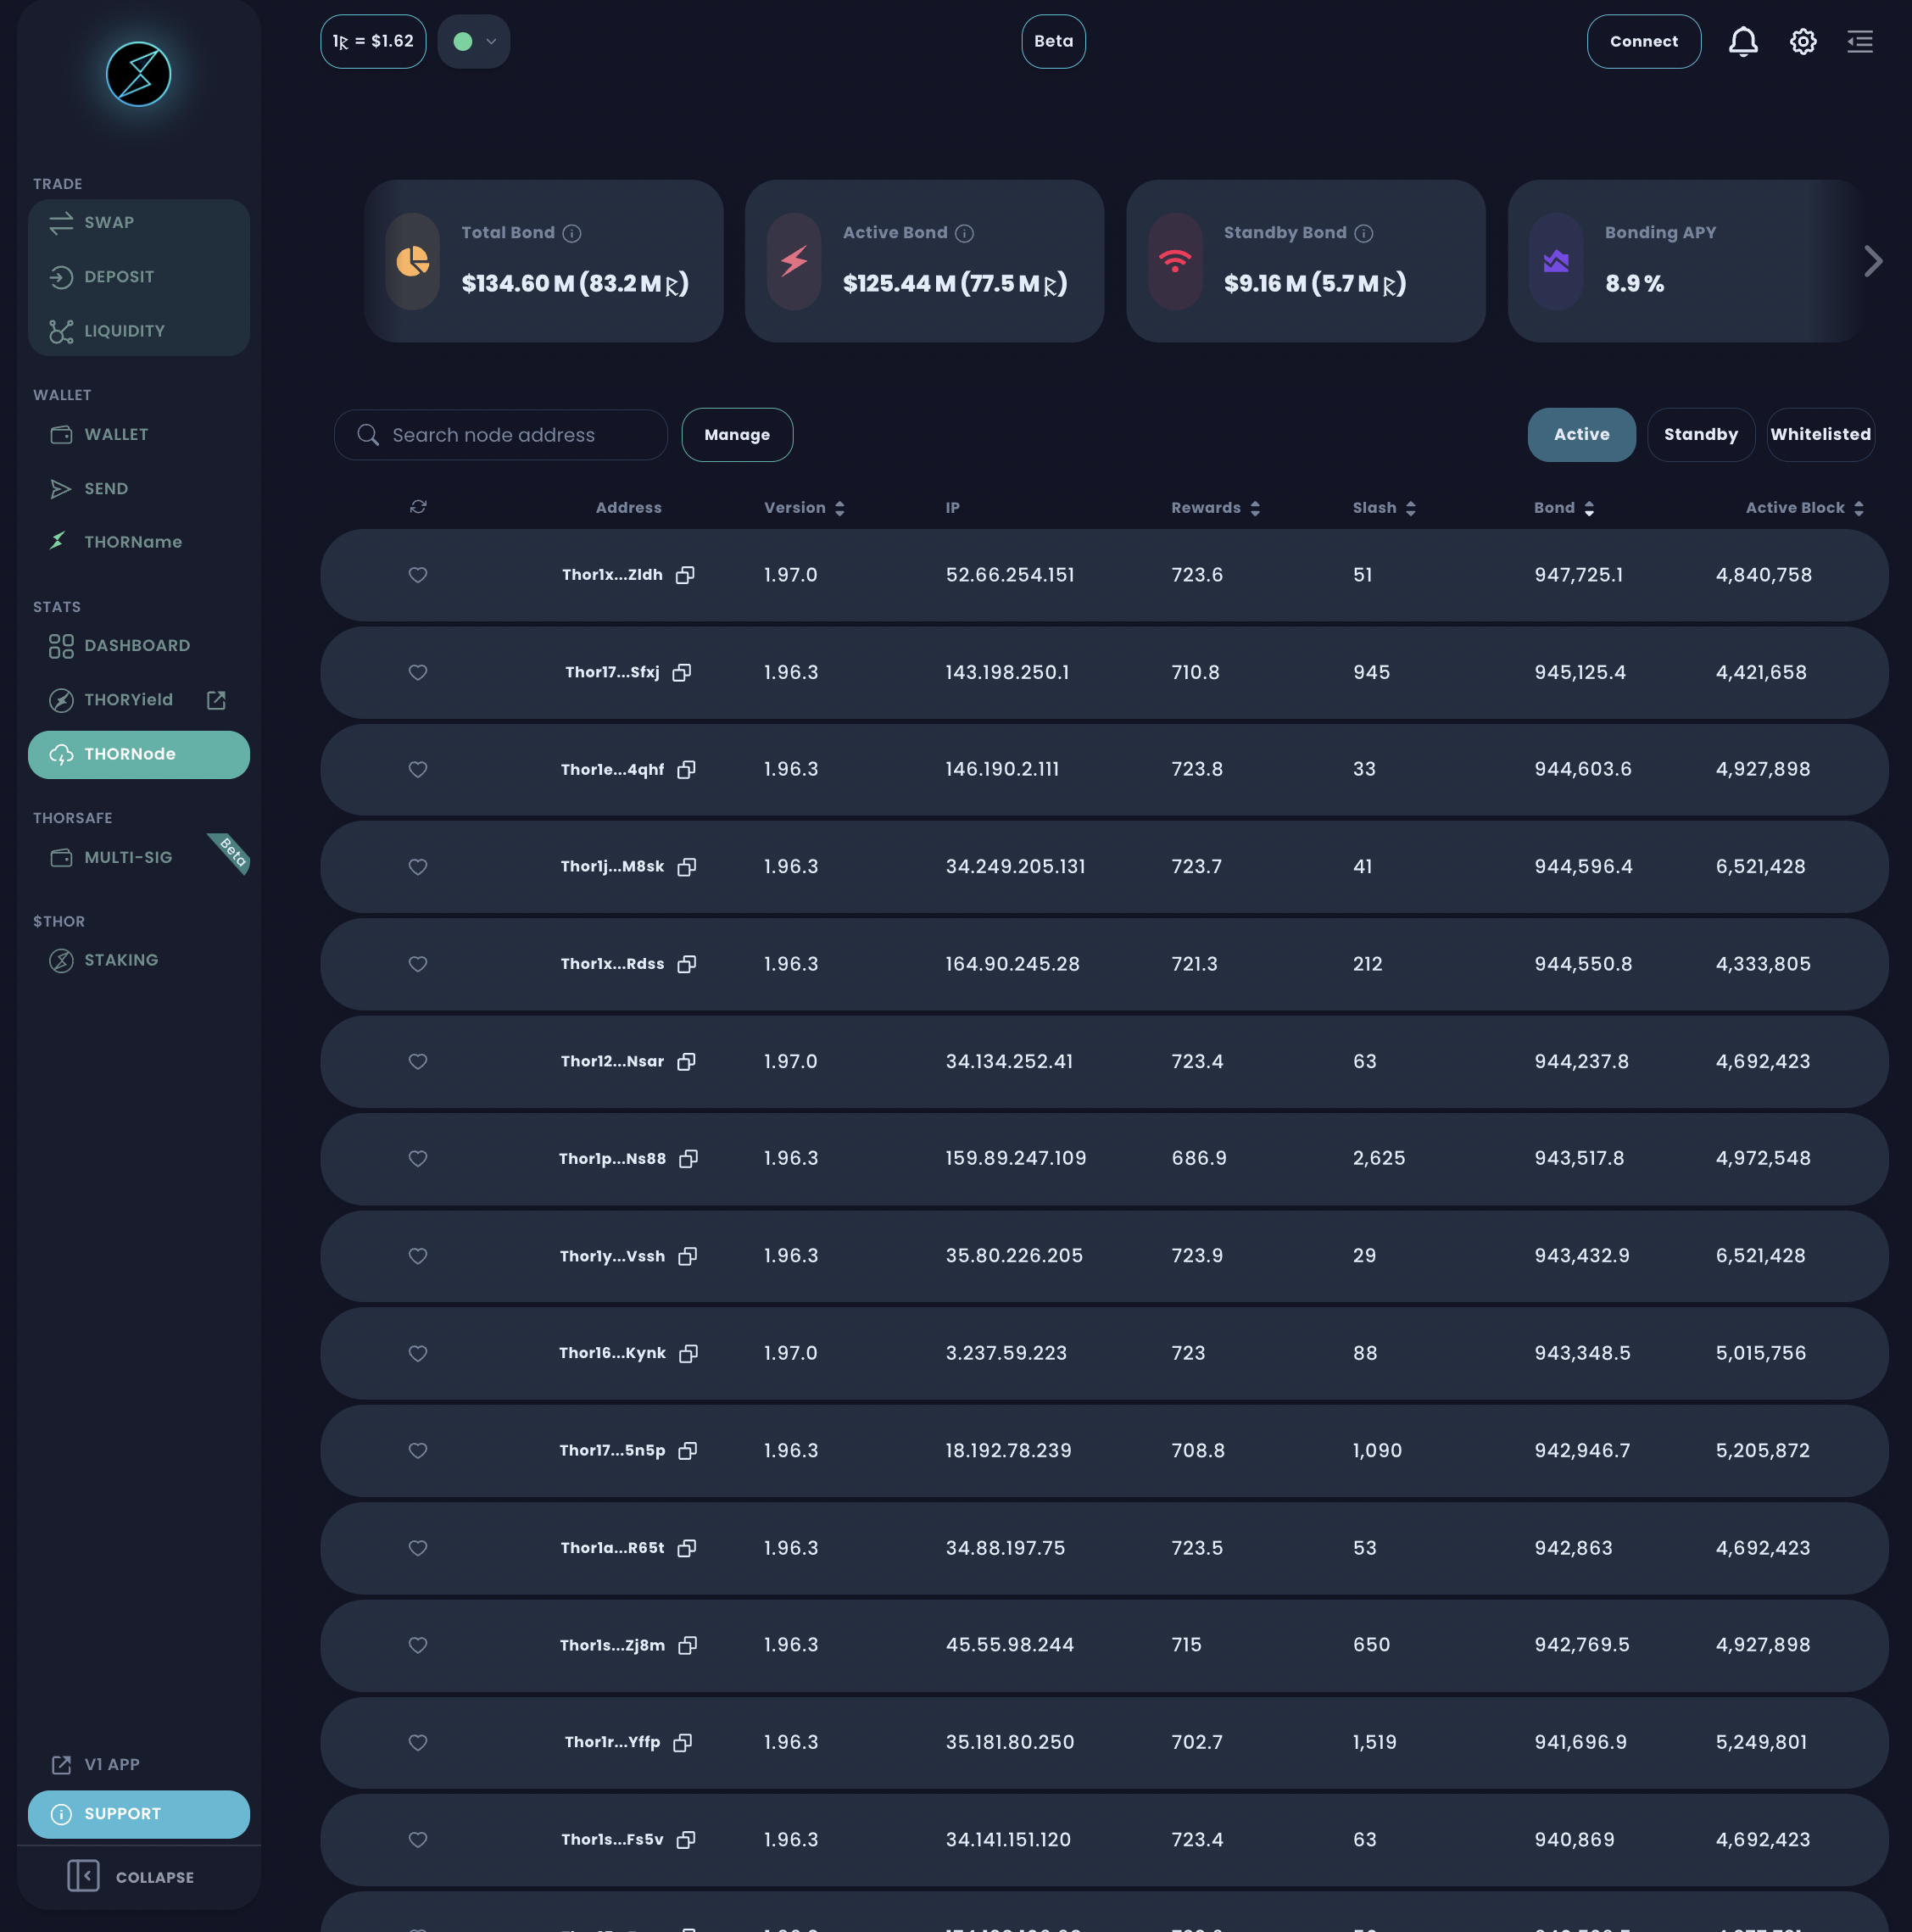Copy address Thor1r...Yffp
This screenshot has height=1932, width=1912.
682,1742
